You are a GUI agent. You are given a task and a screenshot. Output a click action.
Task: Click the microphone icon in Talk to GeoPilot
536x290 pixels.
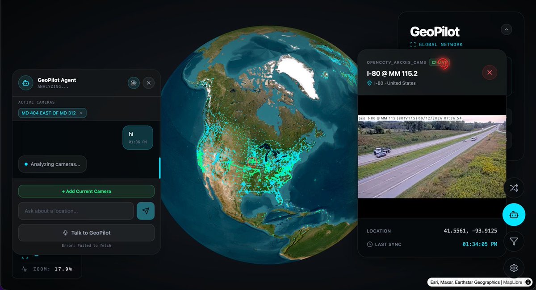65,233
